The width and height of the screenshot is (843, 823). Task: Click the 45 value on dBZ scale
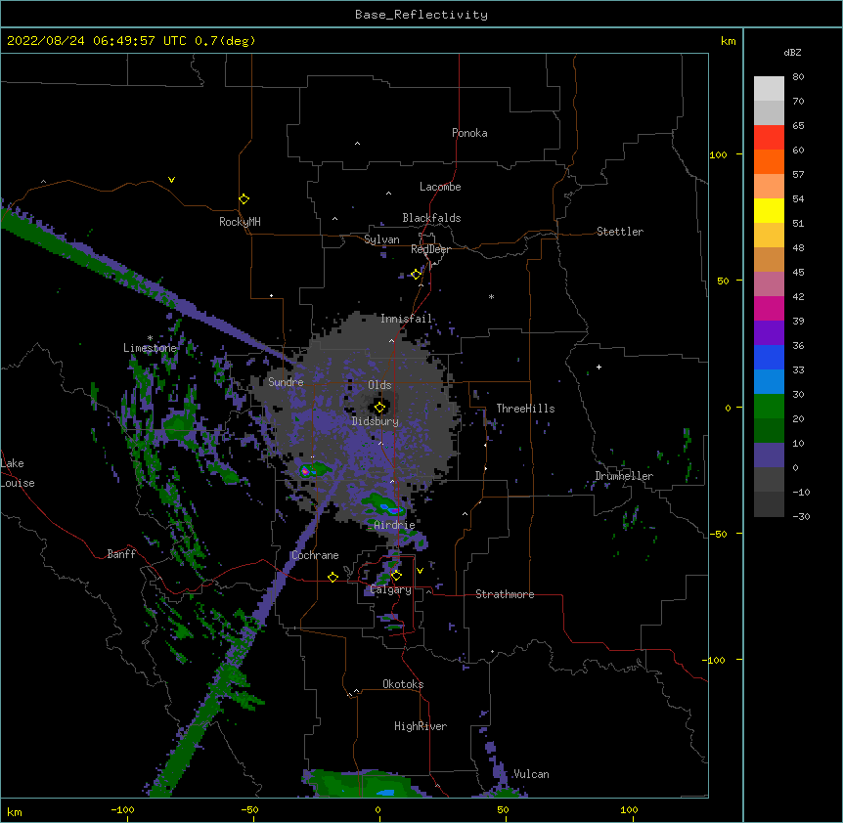click(798, 273)
